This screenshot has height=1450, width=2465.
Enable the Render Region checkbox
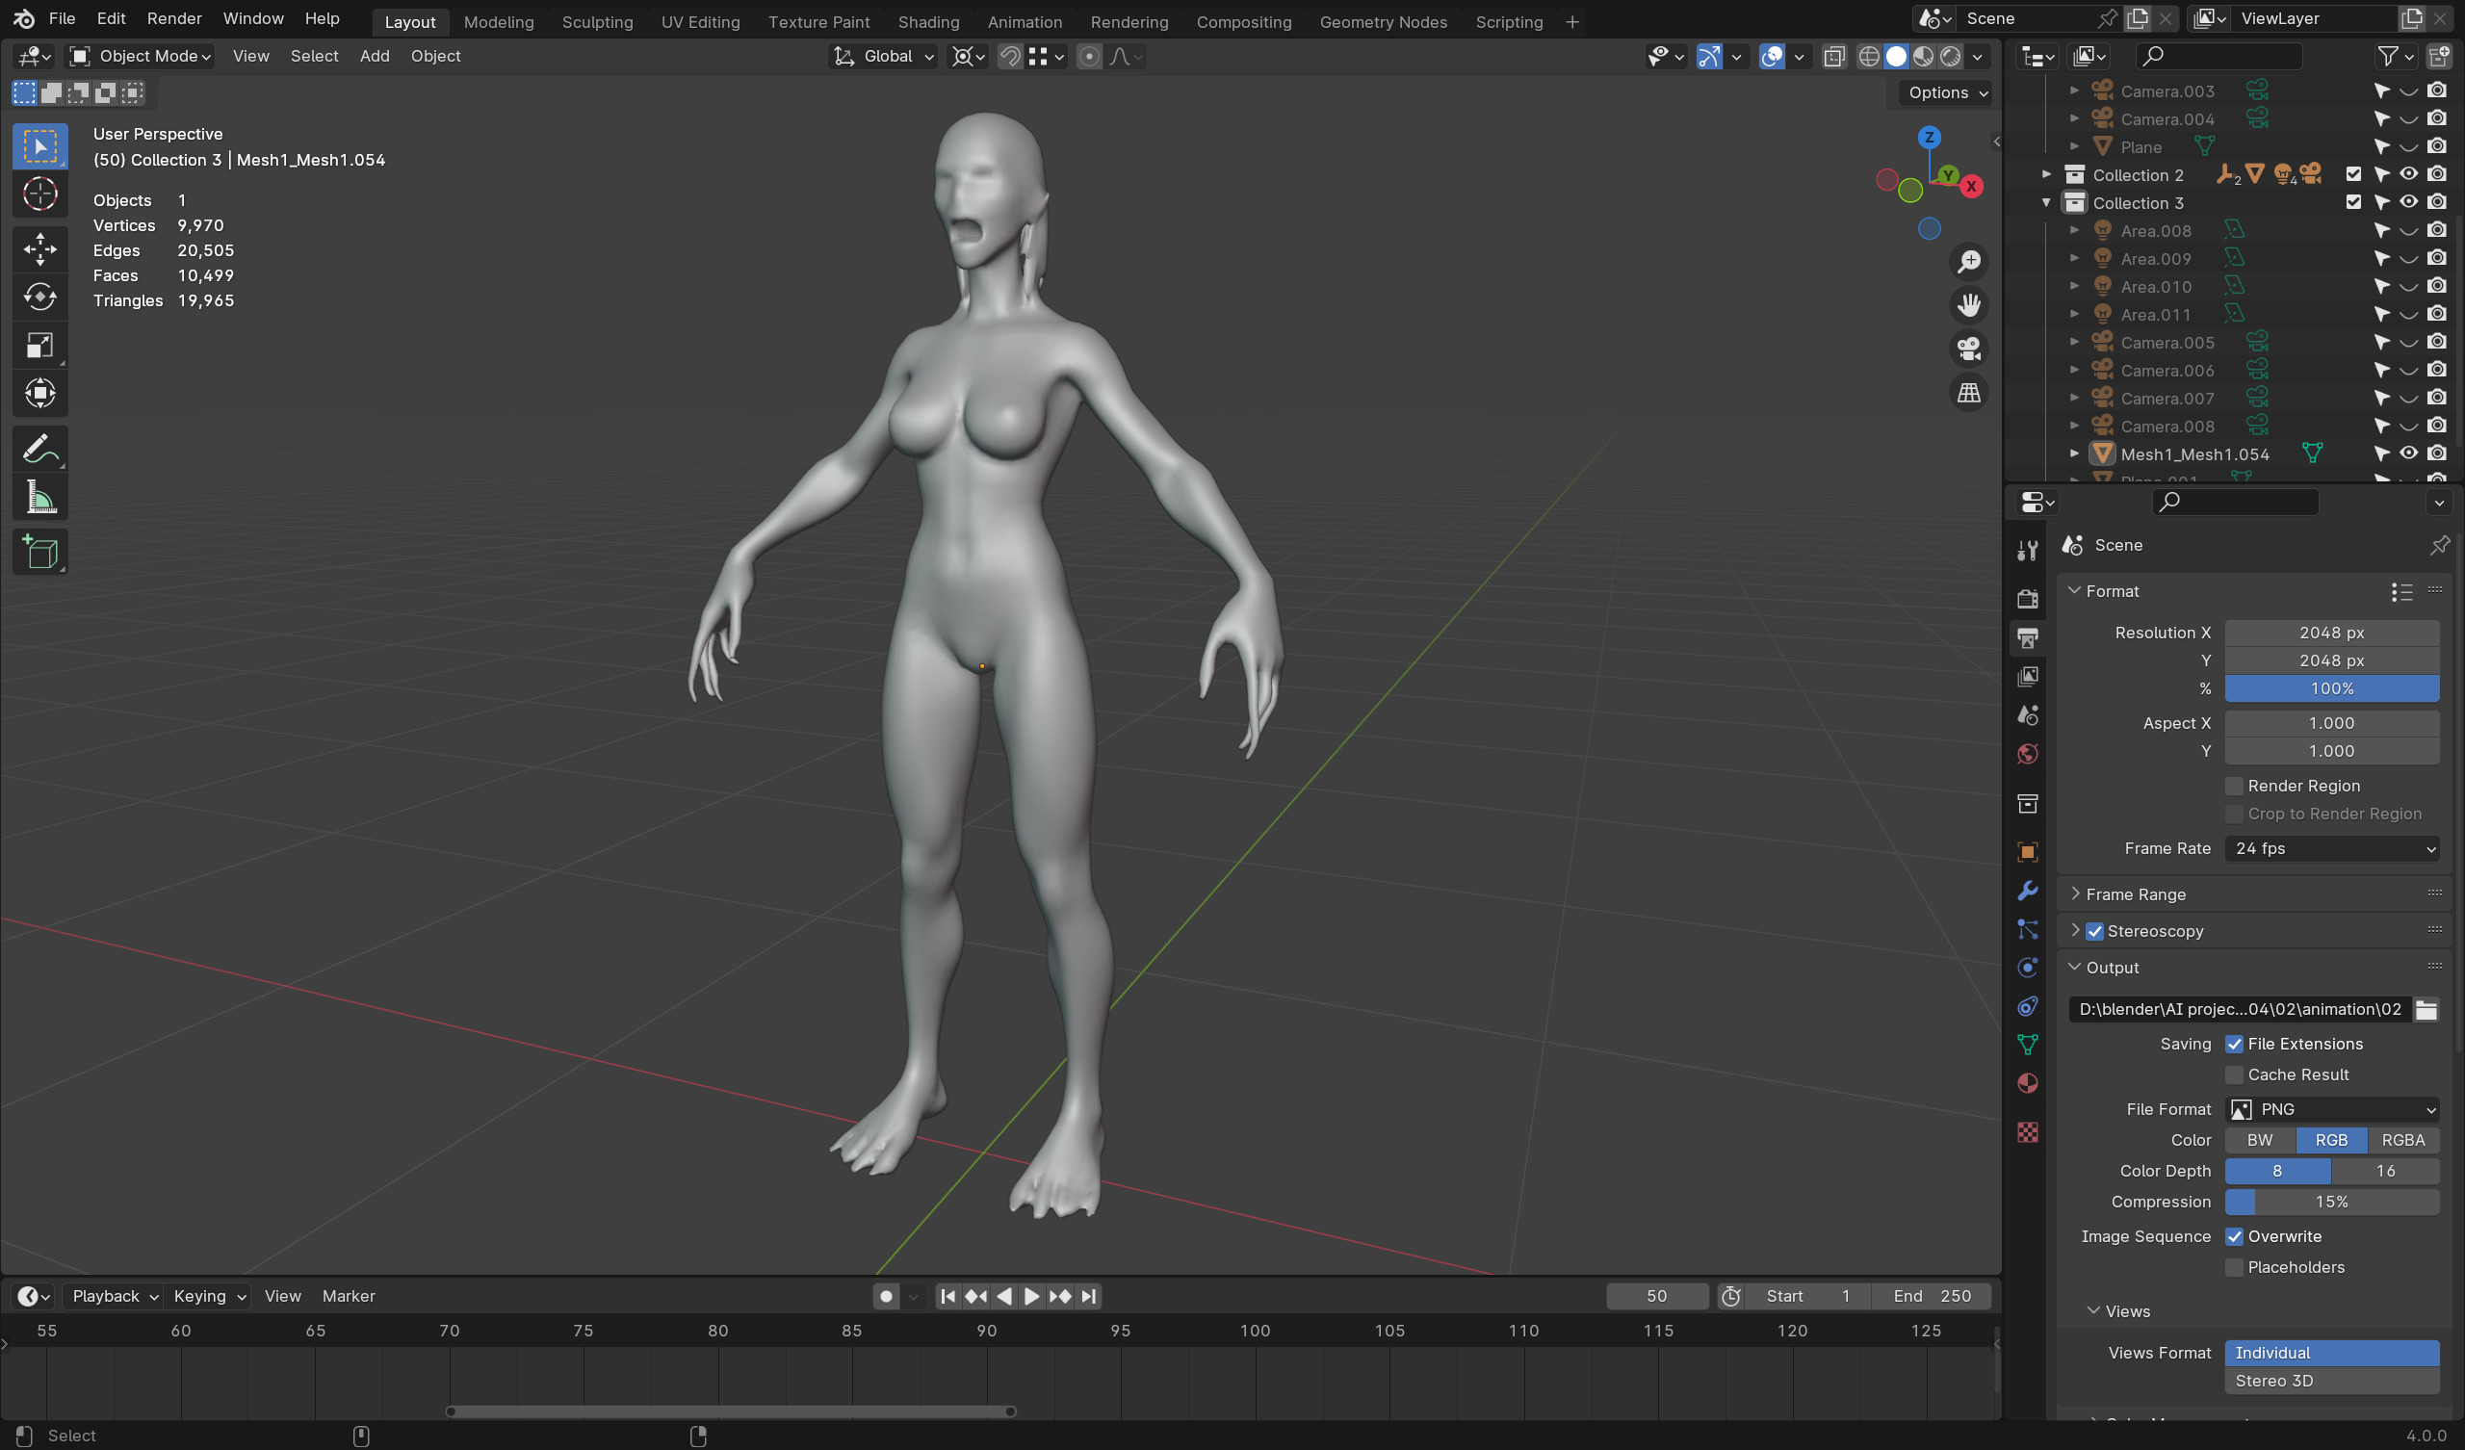2234,786
